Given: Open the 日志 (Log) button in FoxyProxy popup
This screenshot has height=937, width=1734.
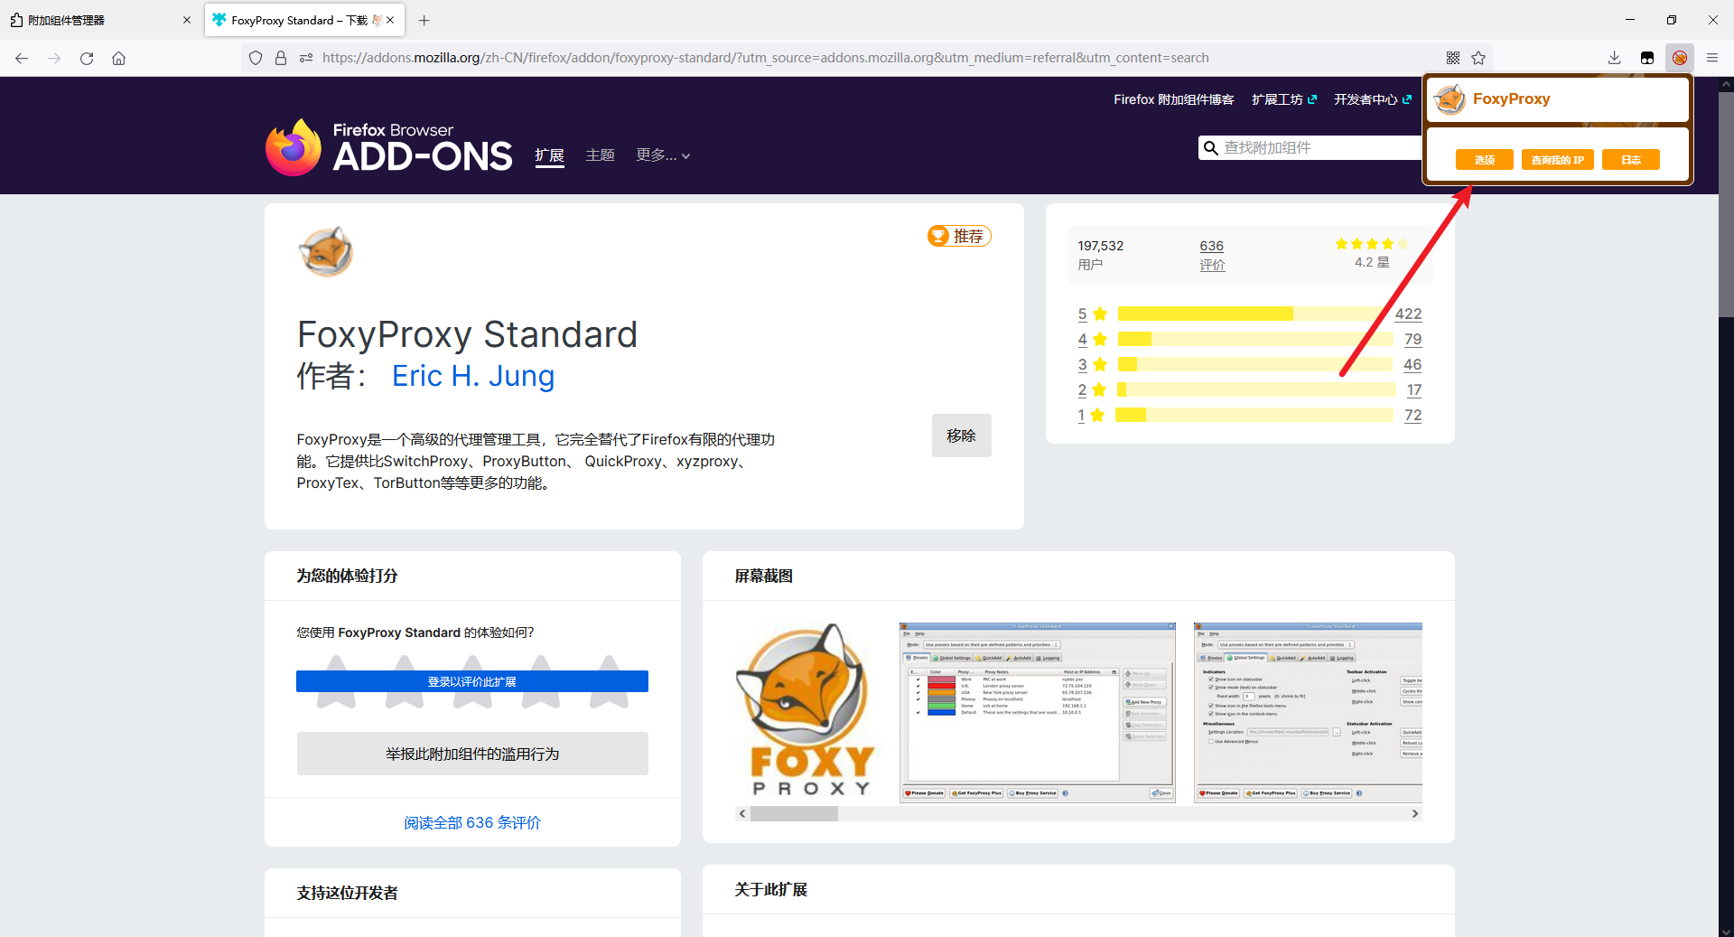Looking at the screenshot, I should tap(1630, 160).
